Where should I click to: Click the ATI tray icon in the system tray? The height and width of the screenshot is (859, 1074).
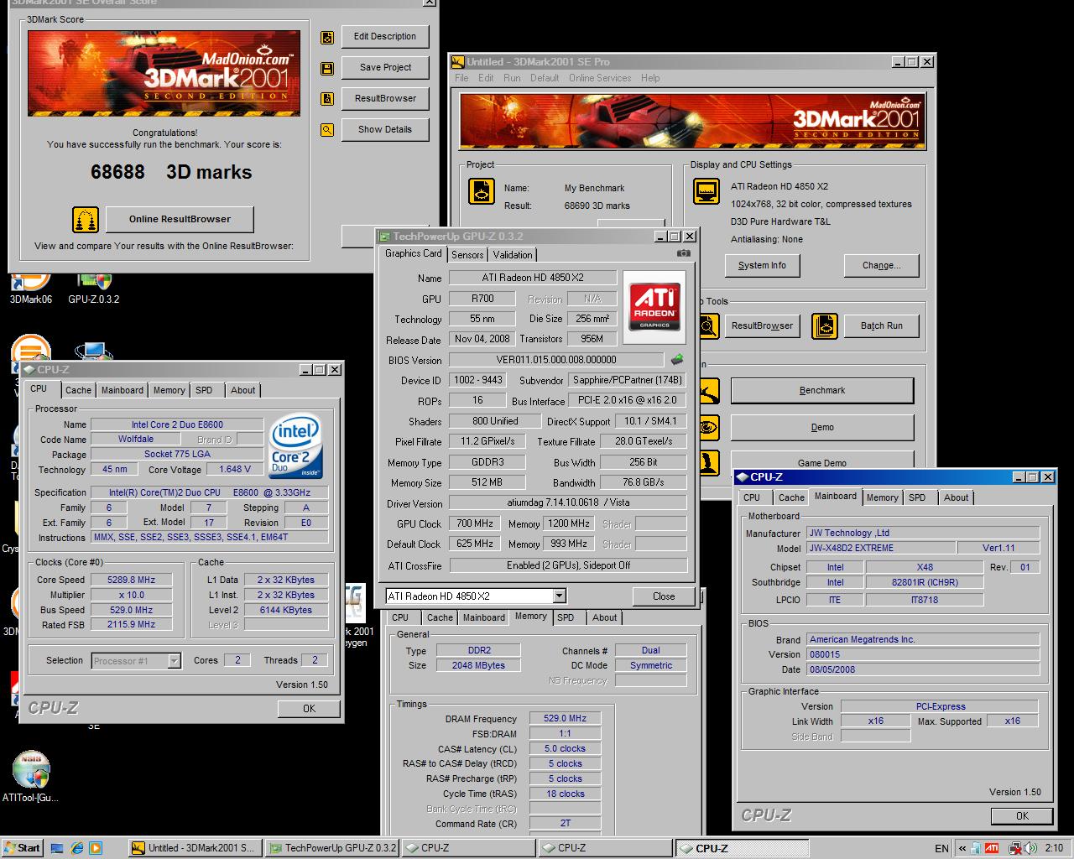[x=992, y=848]
